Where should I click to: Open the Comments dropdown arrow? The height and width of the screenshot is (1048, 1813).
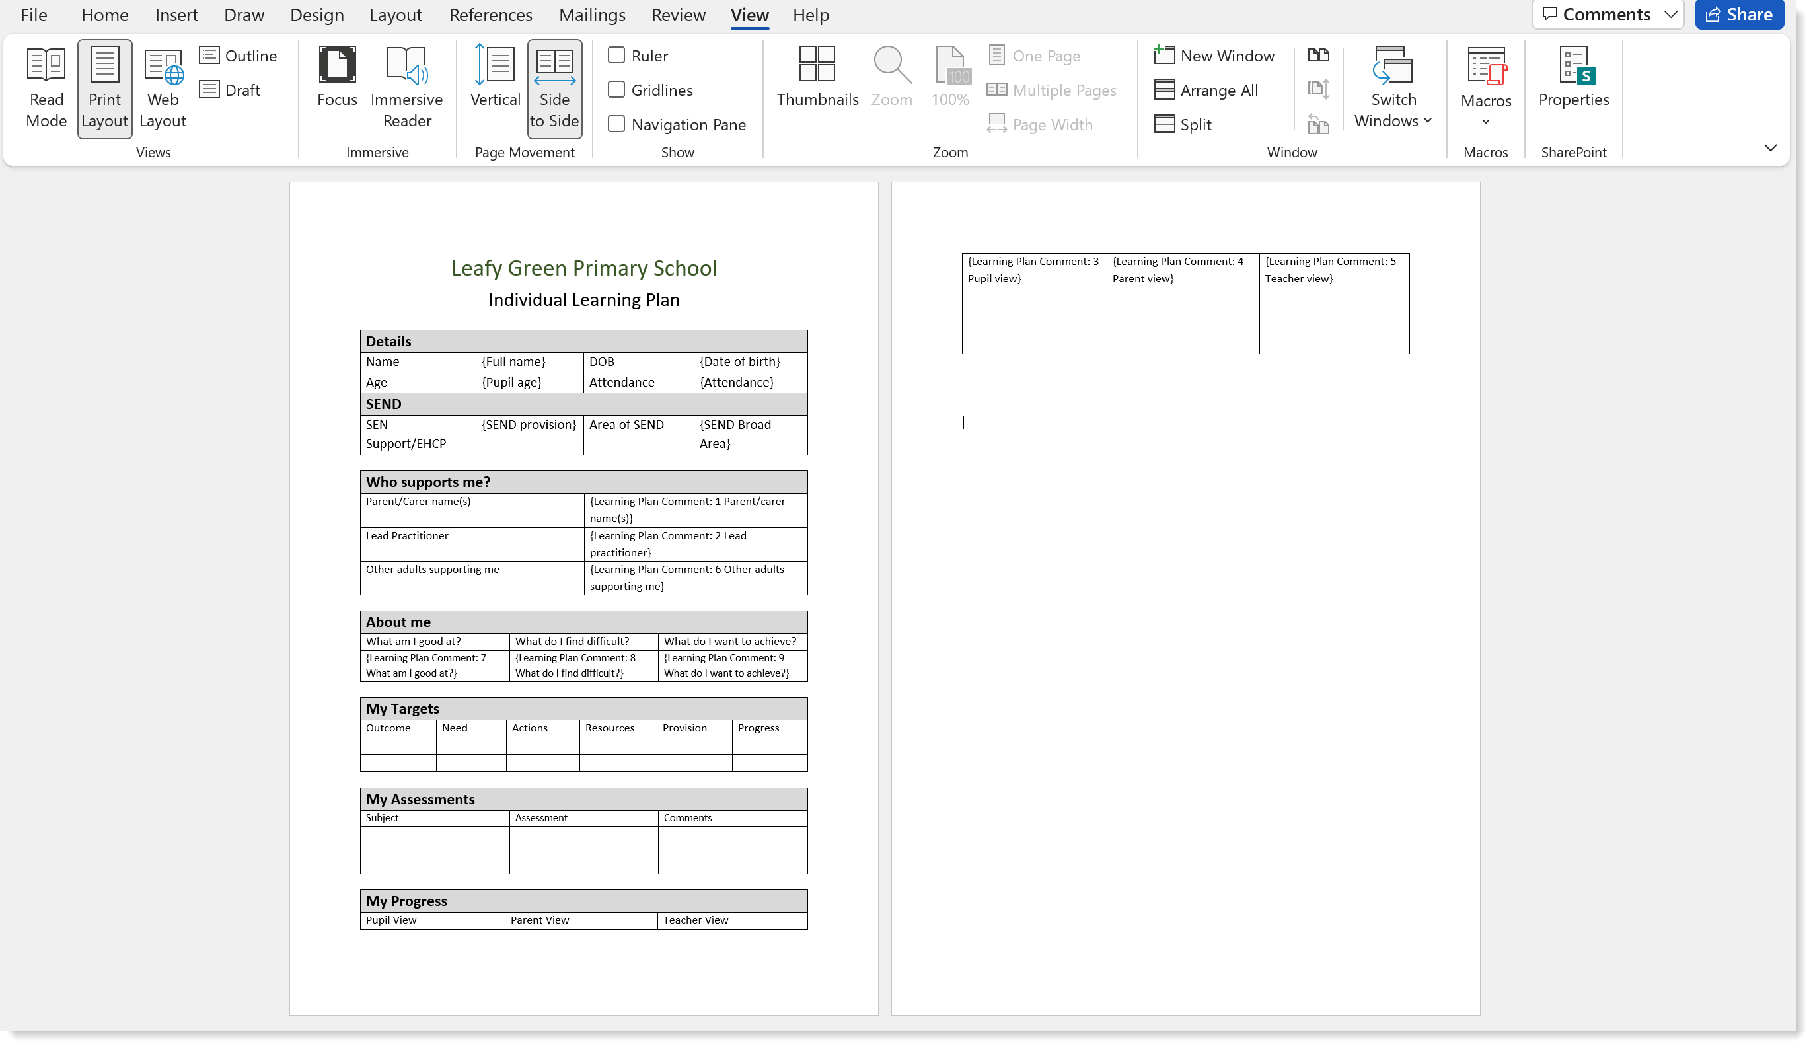tap(1670, 15)
